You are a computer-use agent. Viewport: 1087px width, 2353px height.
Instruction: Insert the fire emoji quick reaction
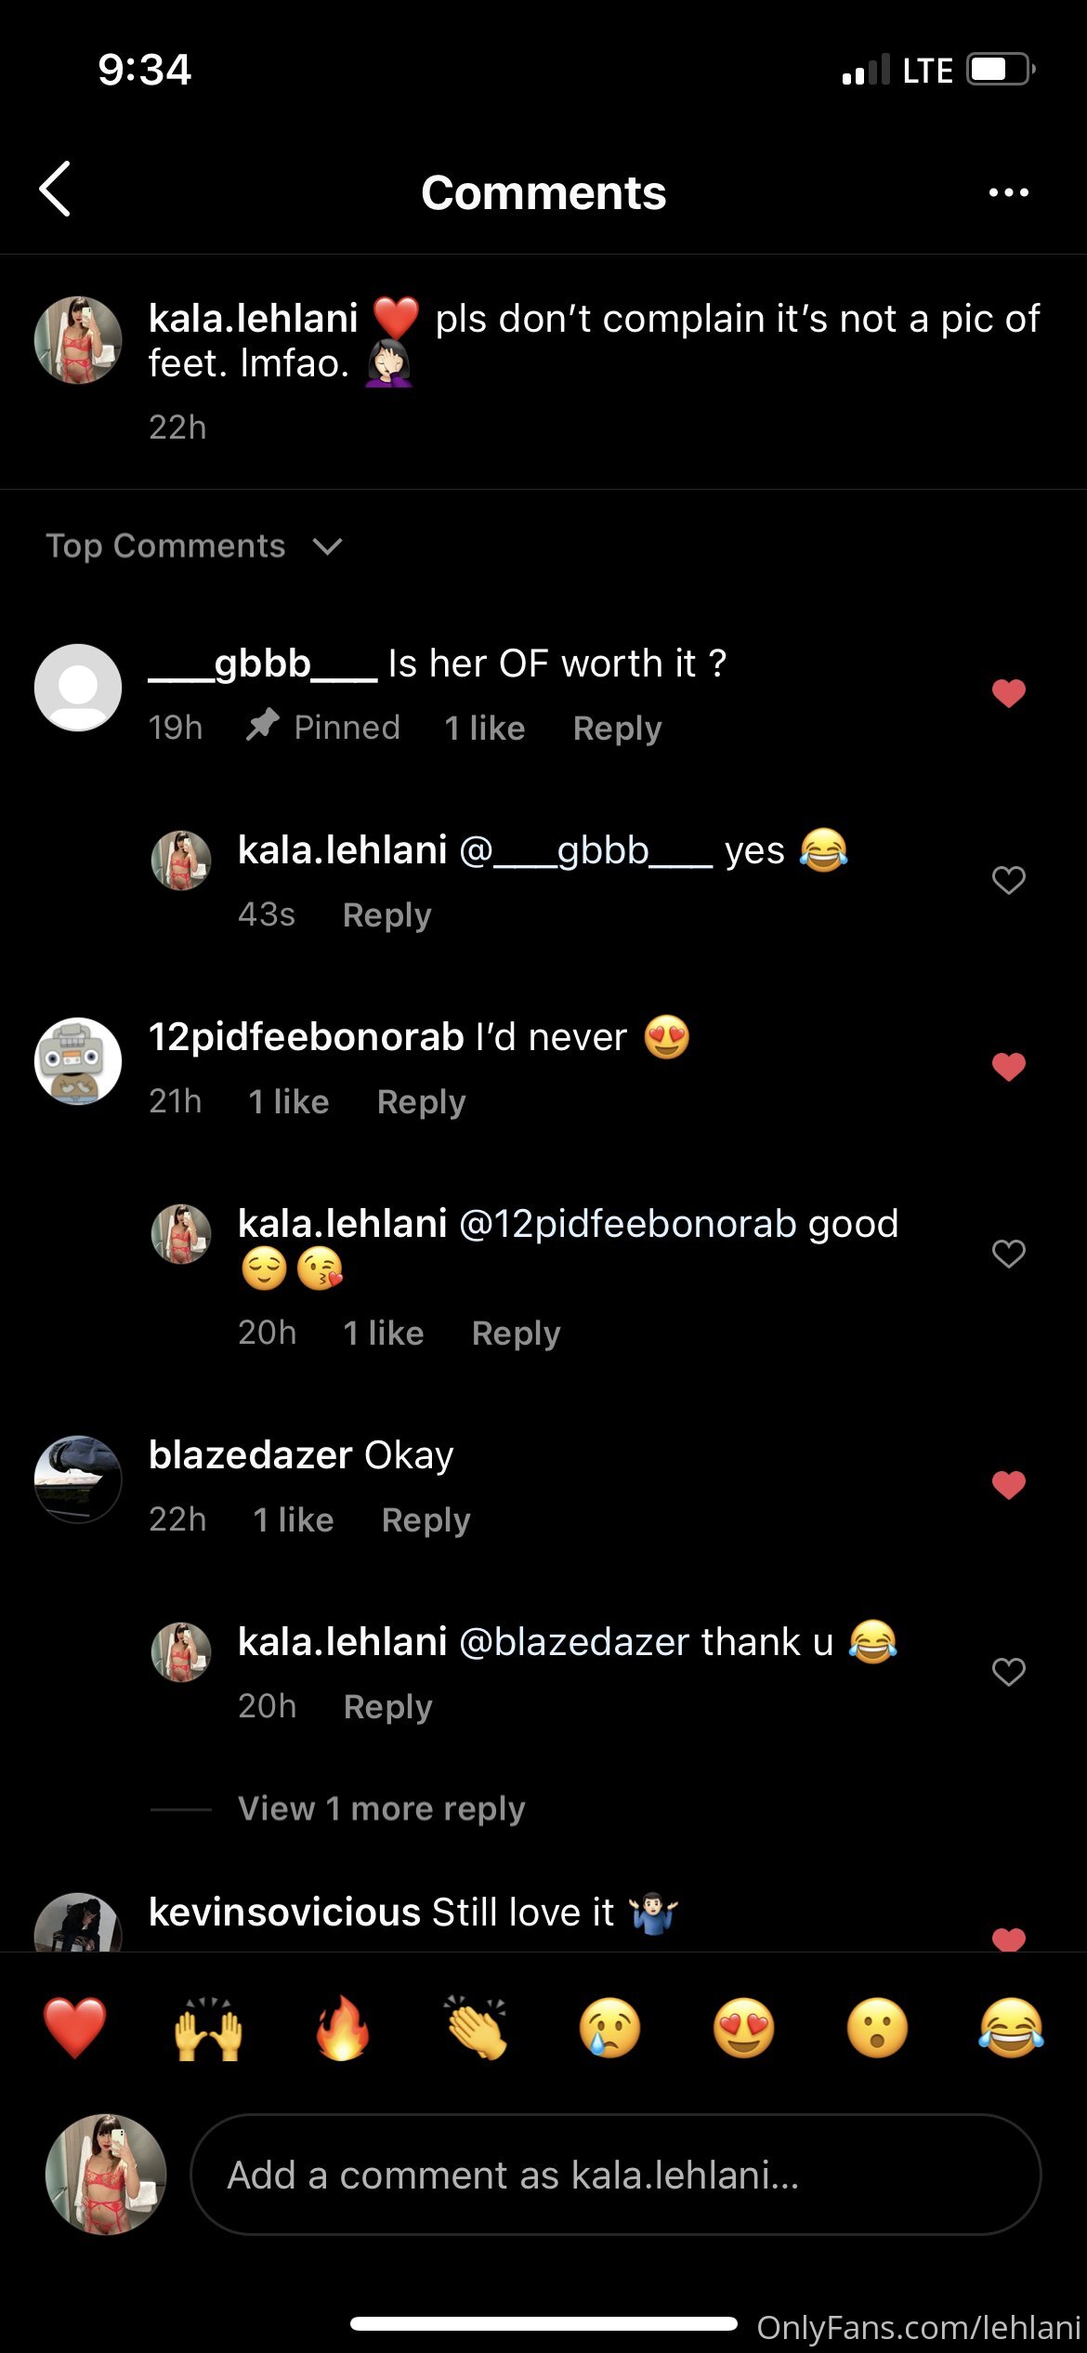(343, 2028)
